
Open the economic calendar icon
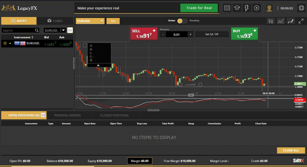tap(227, 8)
